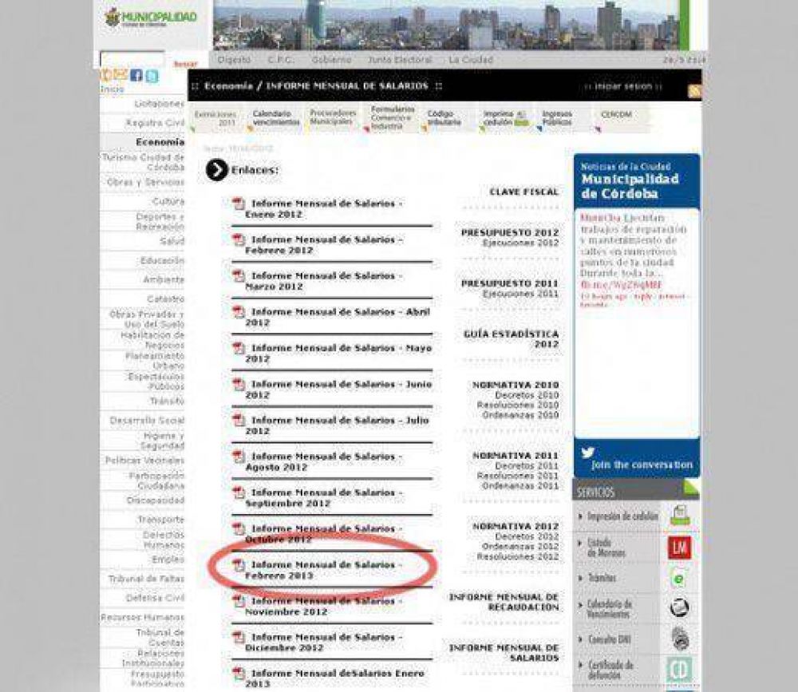Click the PDF icon for Junio 2012
Image resolution: width=798 pixels, height=692 pixels.
click(x=239, y=385)
